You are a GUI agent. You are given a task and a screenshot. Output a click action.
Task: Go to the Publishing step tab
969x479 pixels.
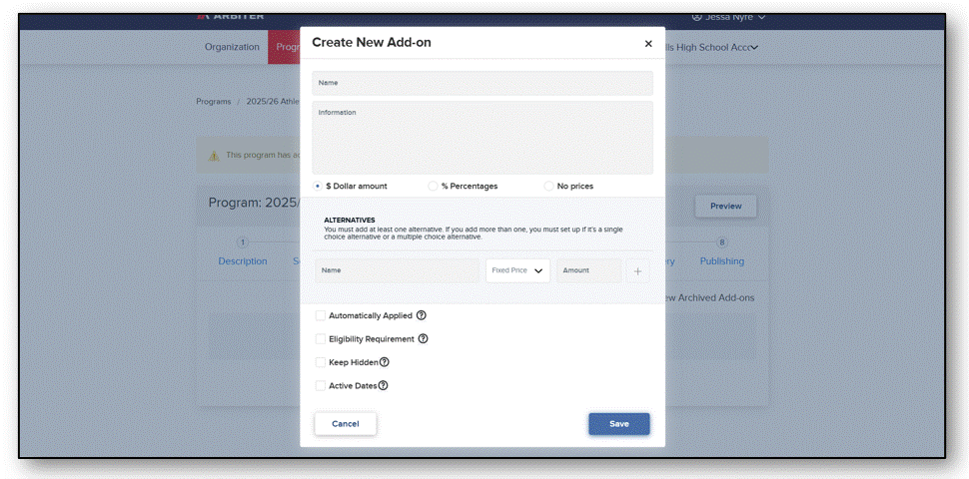[722, 261]
